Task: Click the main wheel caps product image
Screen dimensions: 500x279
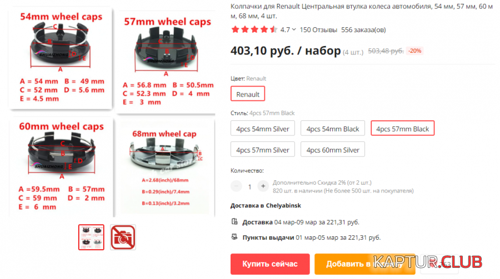Action: click(112, 111)
